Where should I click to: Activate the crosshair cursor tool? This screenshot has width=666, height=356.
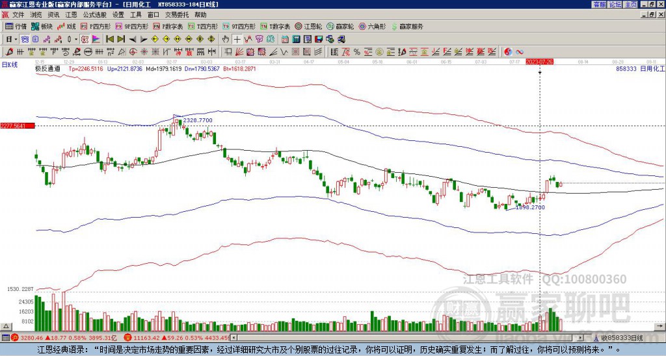[237, 40]
